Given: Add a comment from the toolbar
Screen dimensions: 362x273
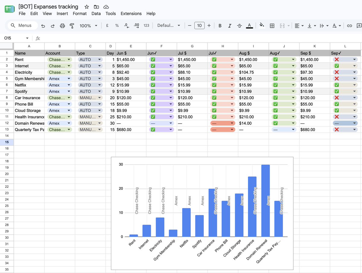Looking at the screenshot, I should pyautogui.click(x=359, y=26).
